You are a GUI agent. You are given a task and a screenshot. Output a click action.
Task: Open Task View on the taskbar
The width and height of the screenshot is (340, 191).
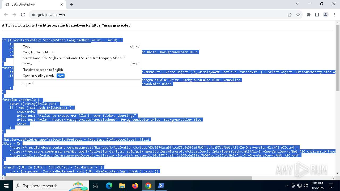tap(96, 186)
